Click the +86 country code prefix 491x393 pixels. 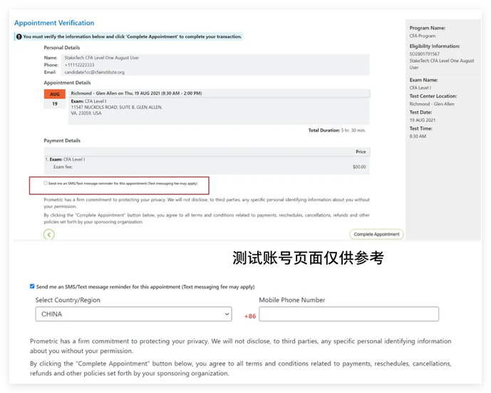[x=250, y=316]
